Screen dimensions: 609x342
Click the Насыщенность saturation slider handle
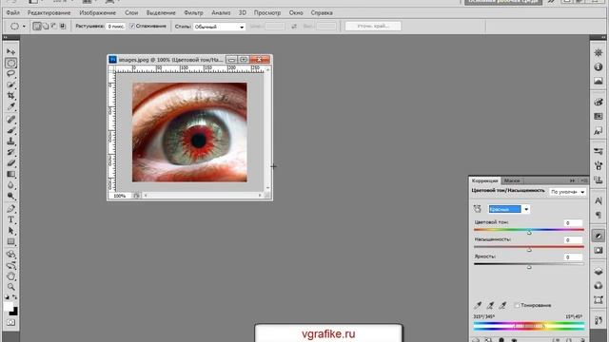coord(529,250)
